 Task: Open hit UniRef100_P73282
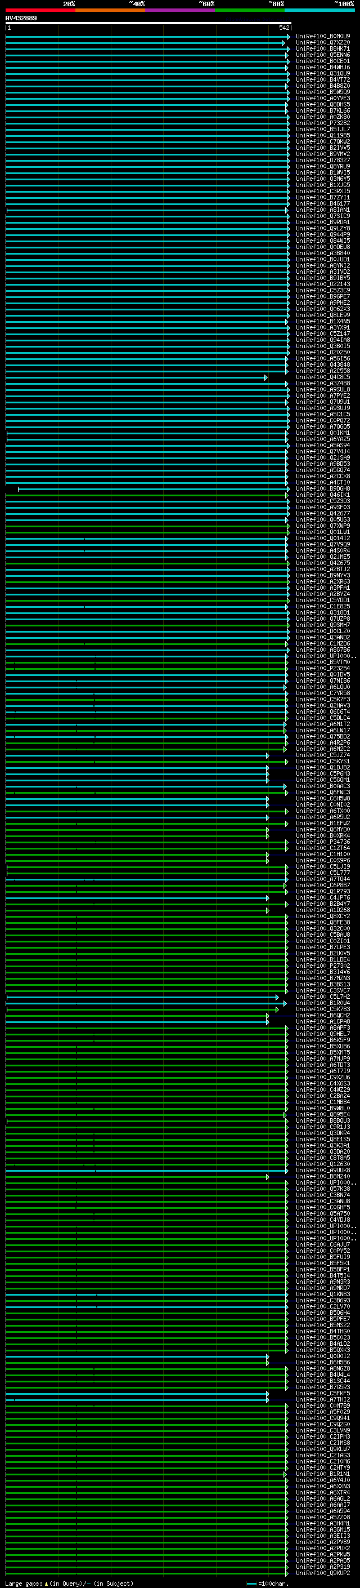[x=322, y=123]
